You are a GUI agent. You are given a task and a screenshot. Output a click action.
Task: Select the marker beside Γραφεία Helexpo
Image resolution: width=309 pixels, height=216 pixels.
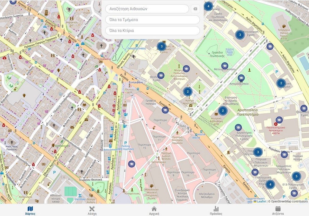pyautogui.click(x=165, y=110)
